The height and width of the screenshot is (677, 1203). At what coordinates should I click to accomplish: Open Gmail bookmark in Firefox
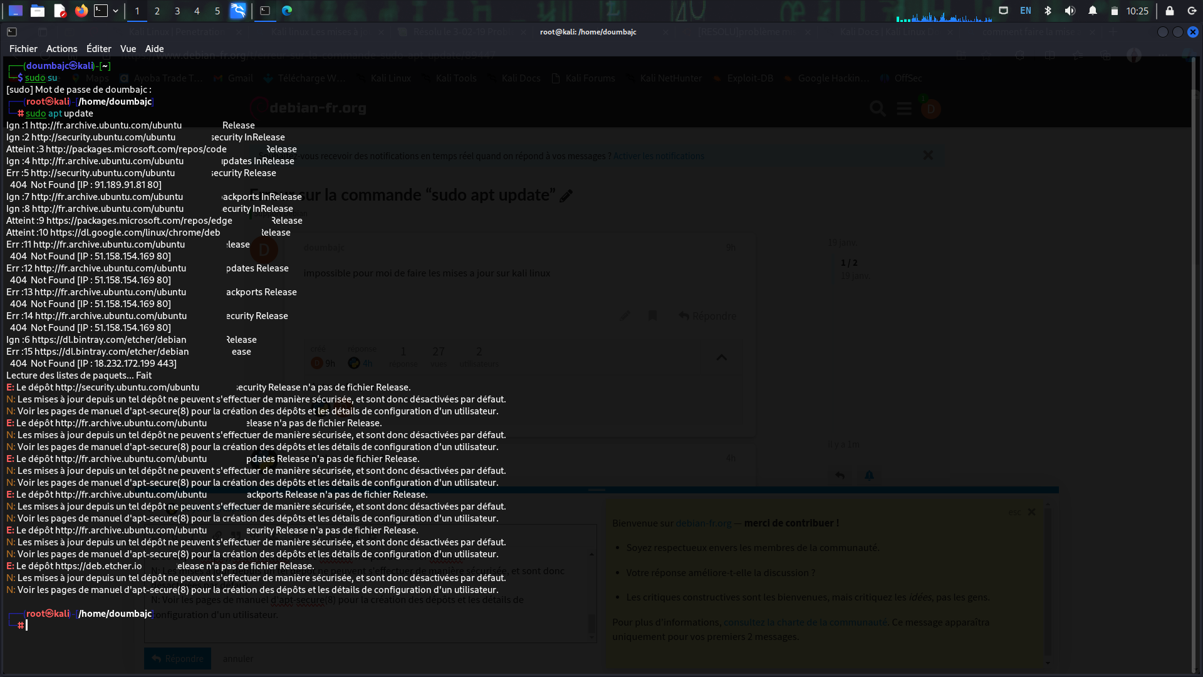pyautogui.click(x=234, y=78)
